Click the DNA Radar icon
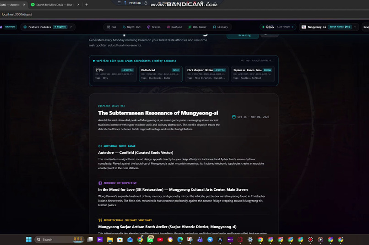This screenshot has height=245, width=369. (190, 27)
